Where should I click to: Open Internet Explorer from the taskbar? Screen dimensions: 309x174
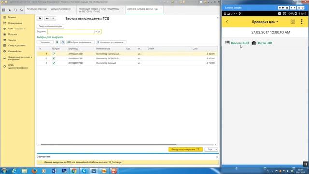pos(14,171)
